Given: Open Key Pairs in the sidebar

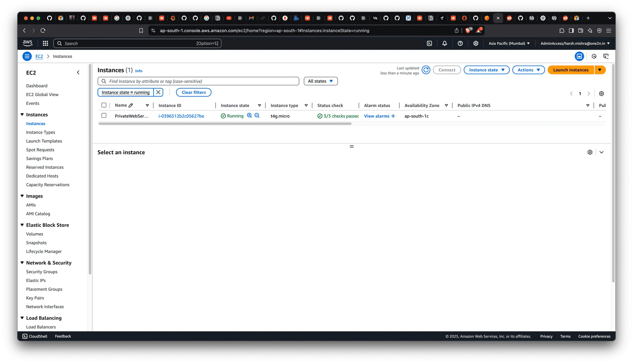Looking at the screenshot, I should click(x=35, y=298).
